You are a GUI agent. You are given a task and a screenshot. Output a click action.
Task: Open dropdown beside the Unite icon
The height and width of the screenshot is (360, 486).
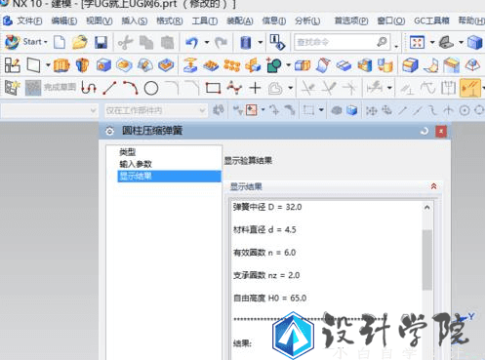pyautogui.click(x=289, y=65)
